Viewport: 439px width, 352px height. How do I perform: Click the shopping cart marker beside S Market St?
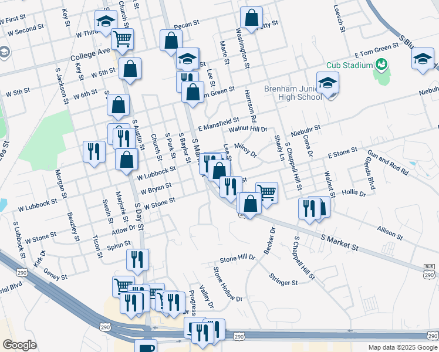point(266,192)
